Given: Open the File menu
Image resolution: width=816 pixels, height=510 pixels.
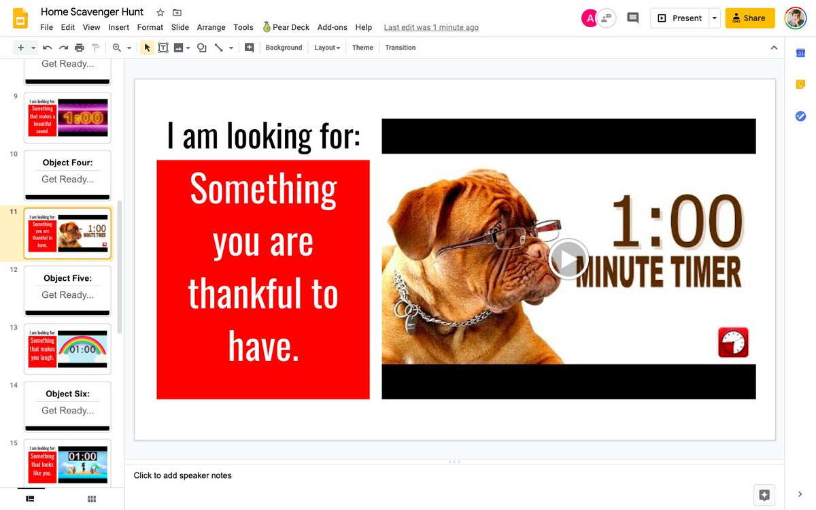Looking at the screenshot, I should [x=46, y=27].
